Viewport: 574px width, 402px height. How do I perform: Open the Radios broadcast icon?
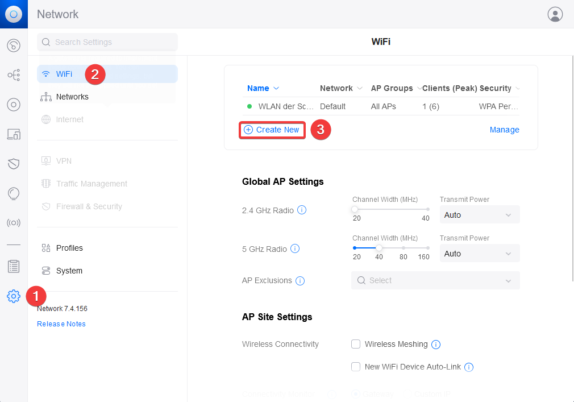14,222
